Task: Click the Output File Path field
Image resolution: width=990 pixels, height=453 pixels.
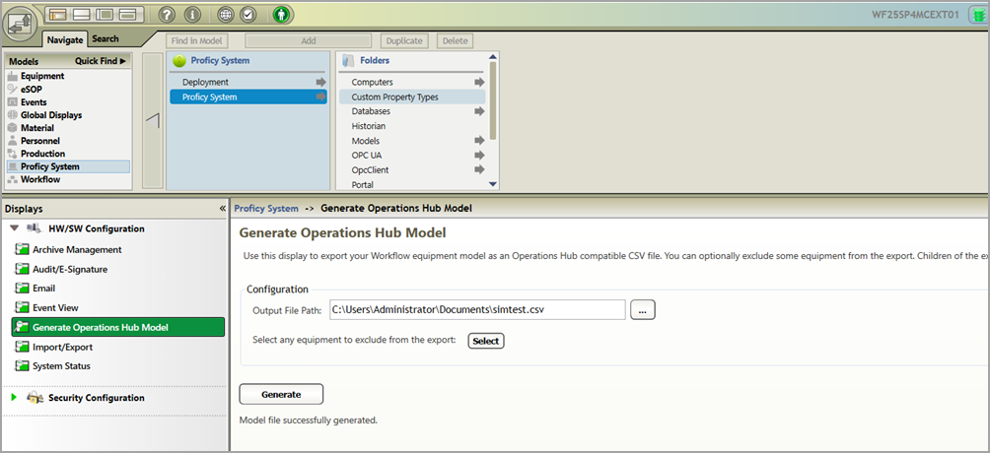Action: pyautogui.click(x=477, y=310)
